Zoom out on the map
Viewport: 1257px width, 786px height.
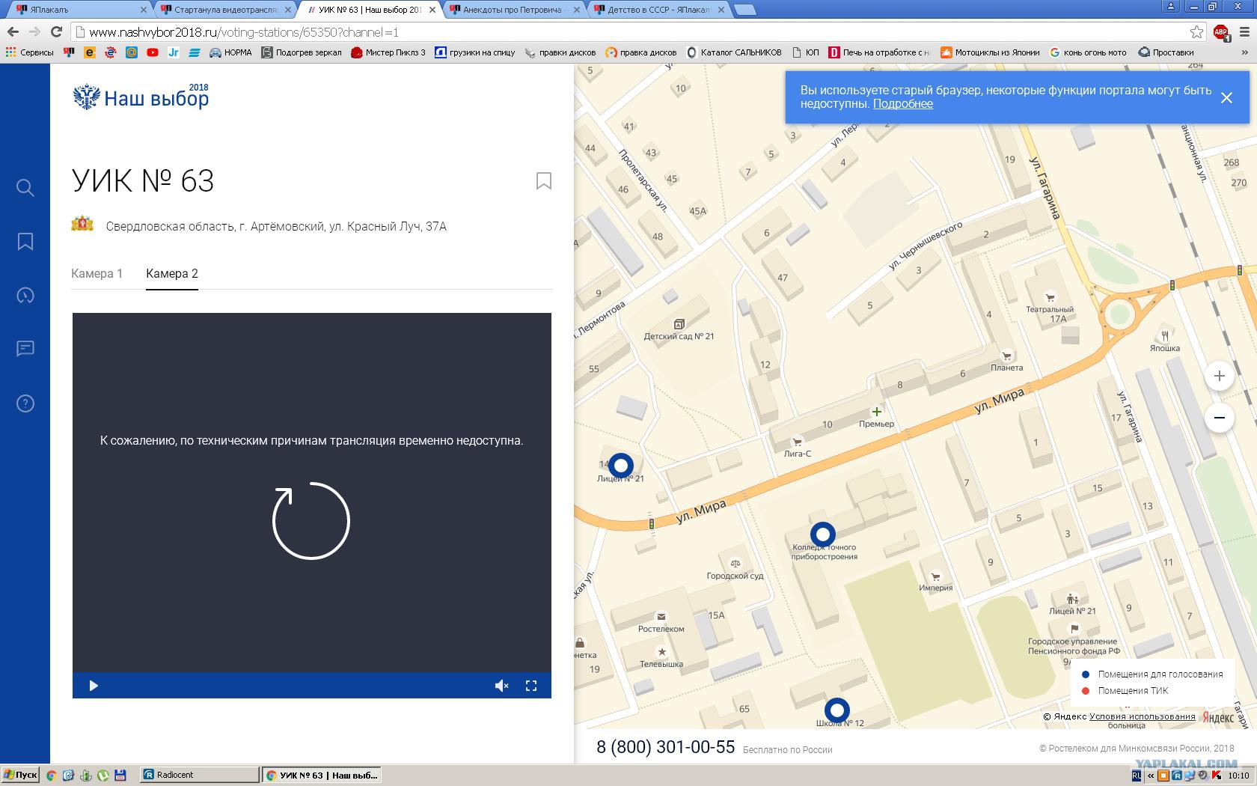1219,418
